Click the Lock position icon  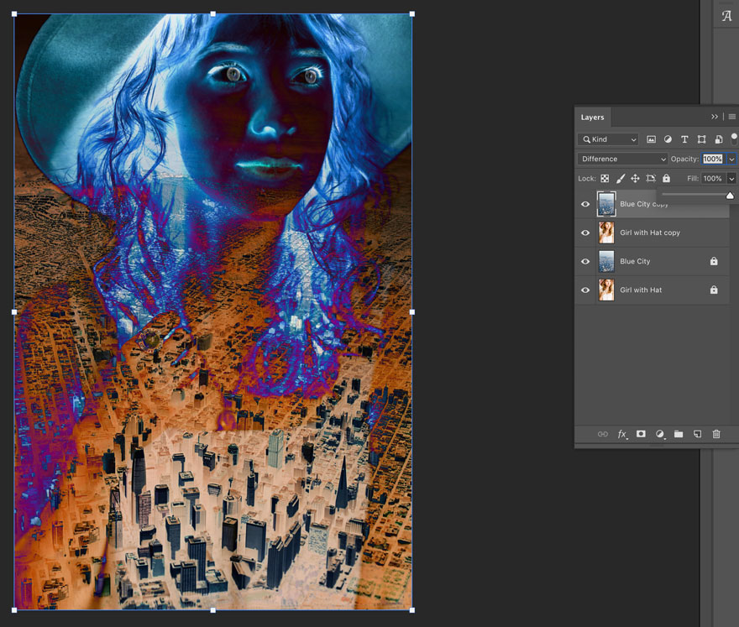tap(635, 178)
